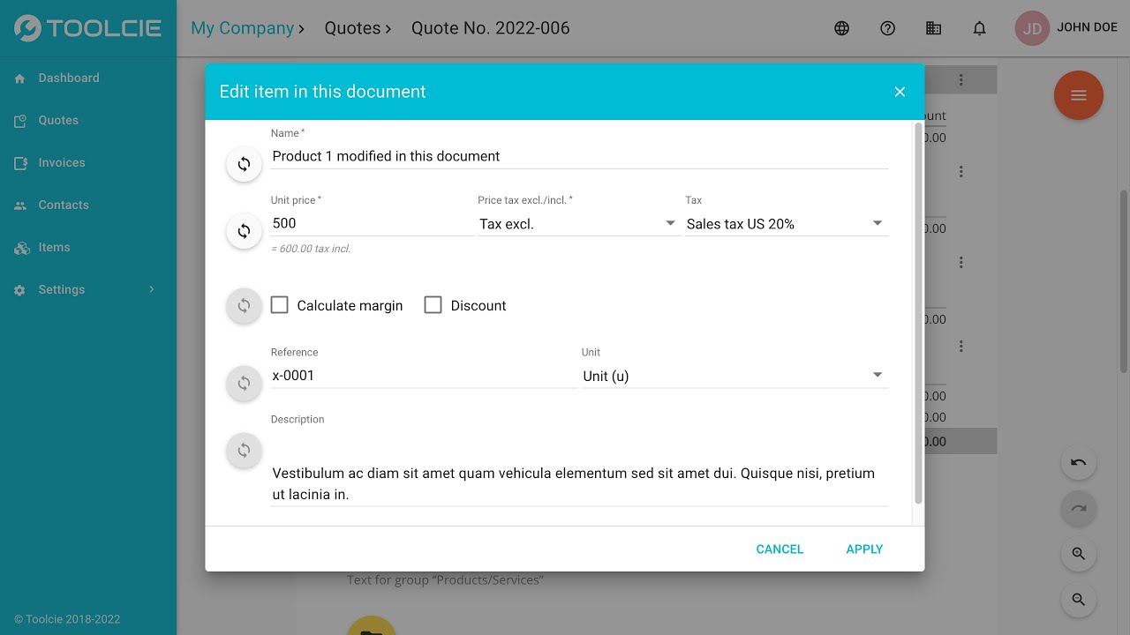Click the APPLY button
1130x635 pixels.
point(864,549)
